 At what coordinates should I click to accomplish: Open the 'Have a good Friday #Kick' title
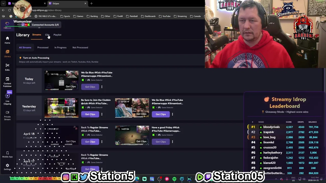point(166,129)
